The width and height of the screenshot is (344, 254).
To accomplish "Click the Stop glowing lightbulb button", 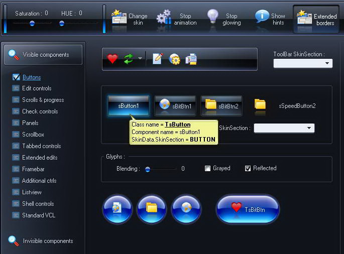I will click(x=224, y=19).
